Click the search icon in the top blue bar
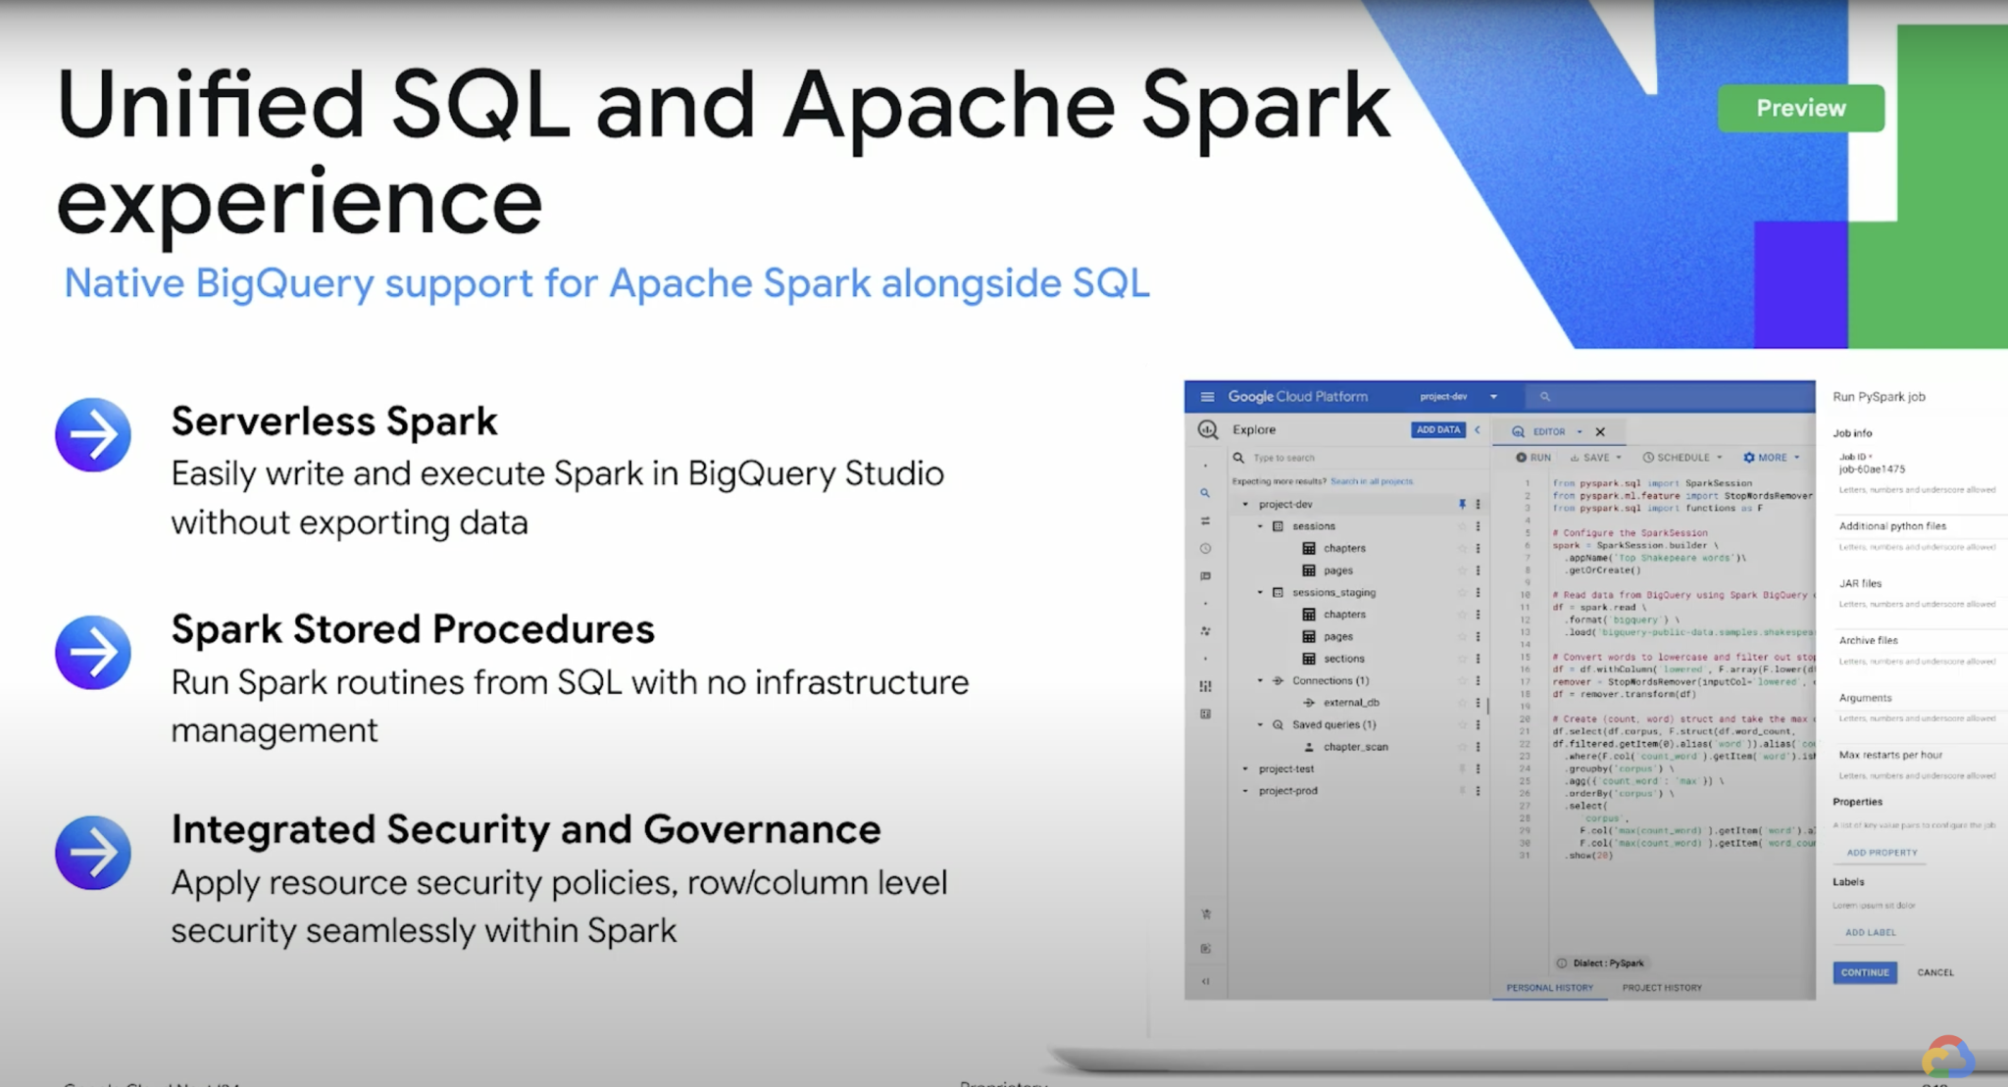2008x1087 pixels. [1544, 397]
